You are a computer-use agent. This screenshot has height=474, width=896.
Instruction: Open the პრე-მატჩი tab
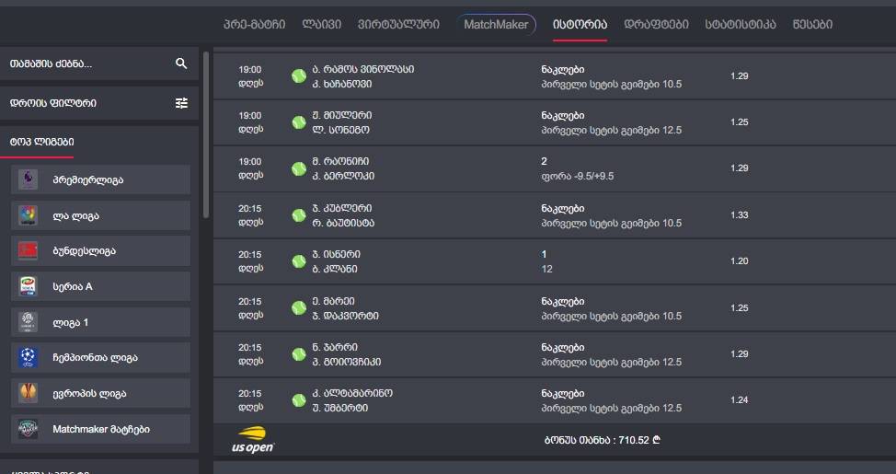(254, 24)
